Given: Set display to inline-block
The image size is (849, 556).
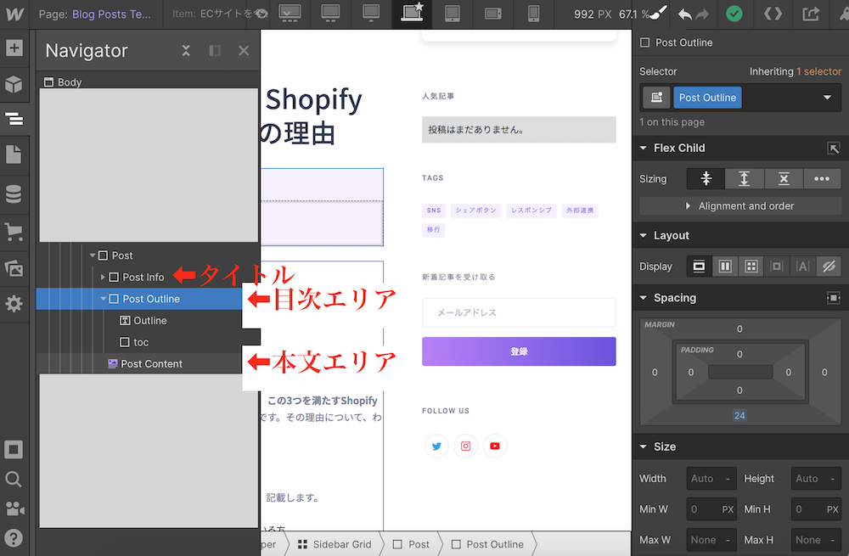Looking at the screenshot, I should click(777, 267).
